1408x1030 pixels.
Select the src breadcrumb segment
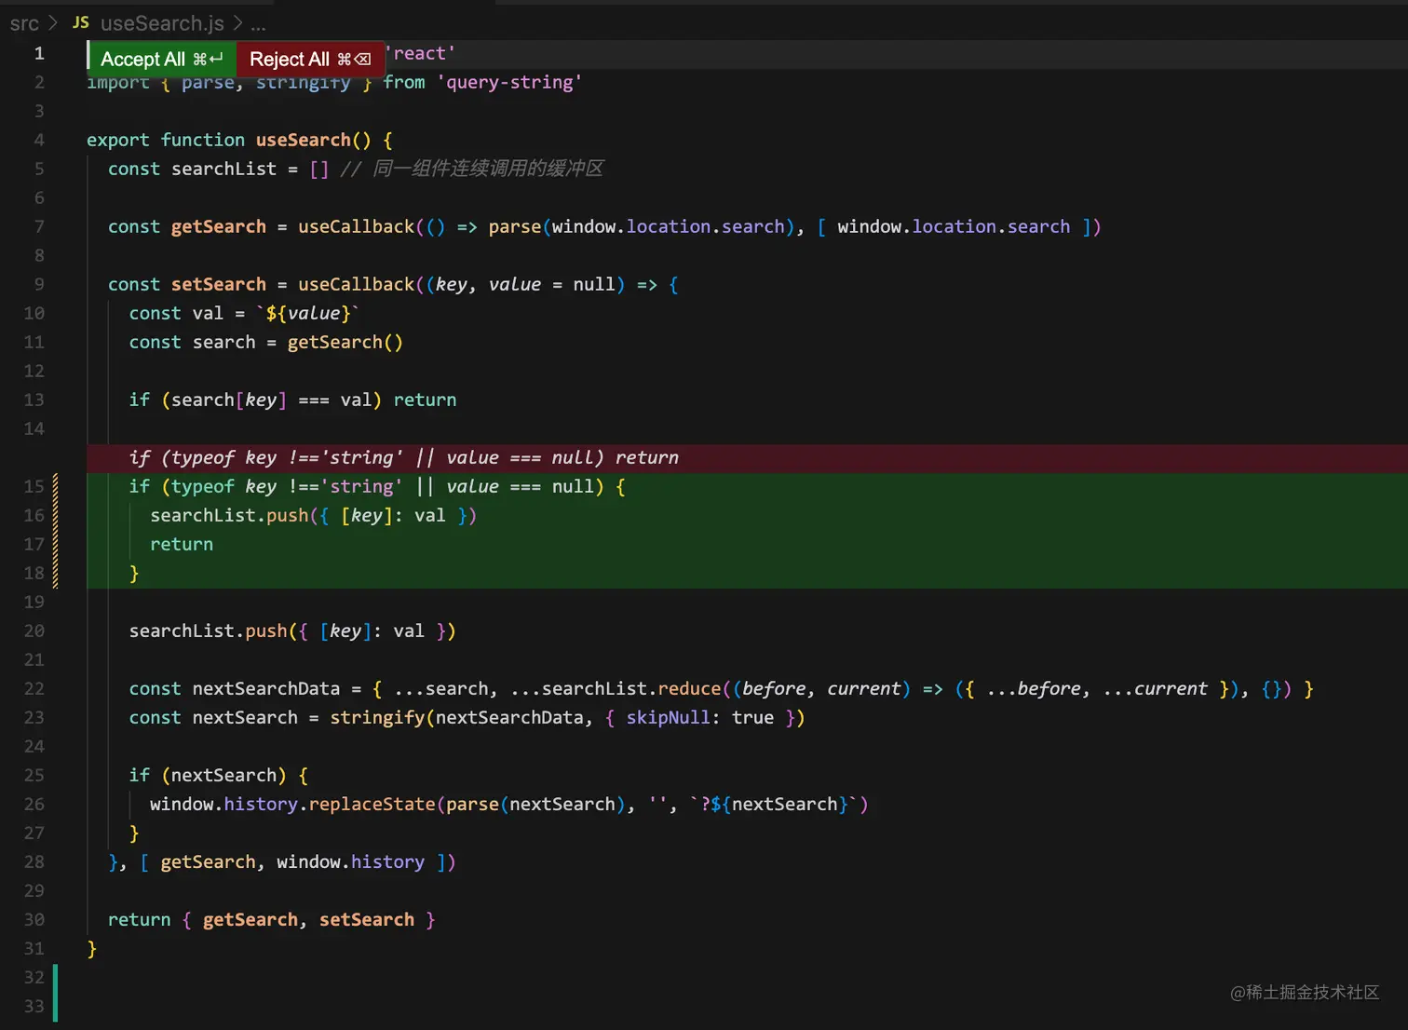24,23
